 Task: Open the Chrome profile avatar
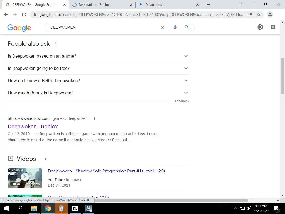coord(270,14)
